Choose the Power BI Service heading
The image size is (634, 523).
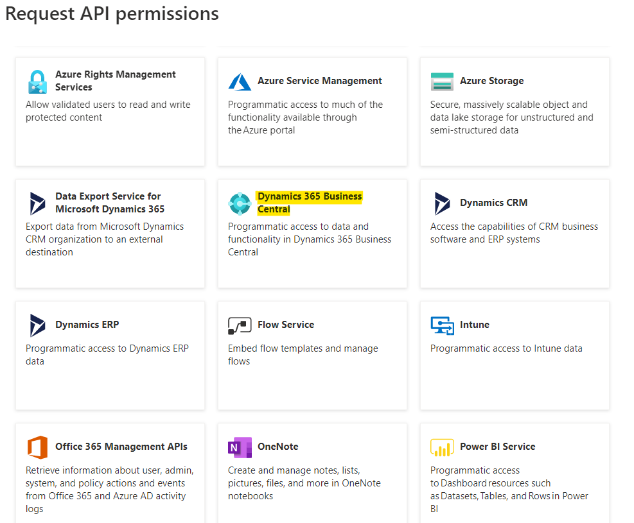point(497,446)
